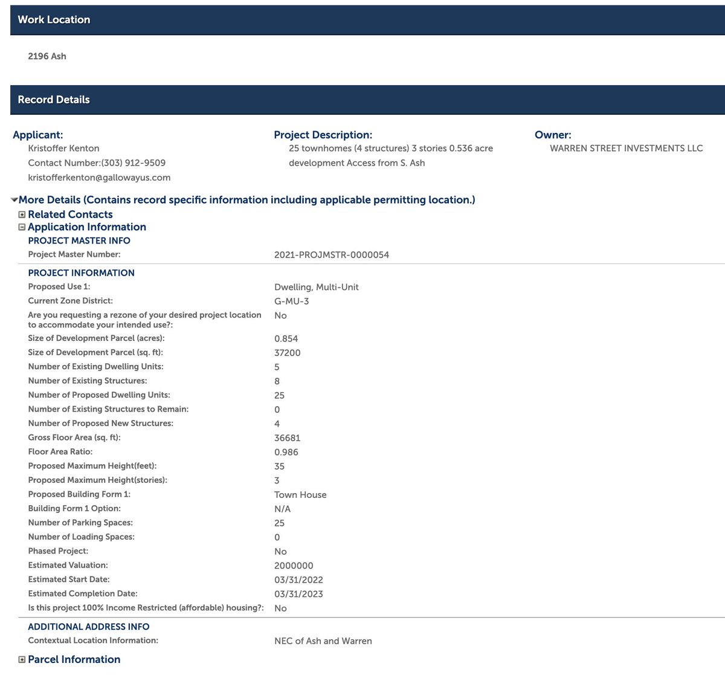Image resolution: width=725 pixels, height=675 pixels.
Task: Expand the Parcel Information plus icon
Action: pyautogui.click(x=22, y=660)
